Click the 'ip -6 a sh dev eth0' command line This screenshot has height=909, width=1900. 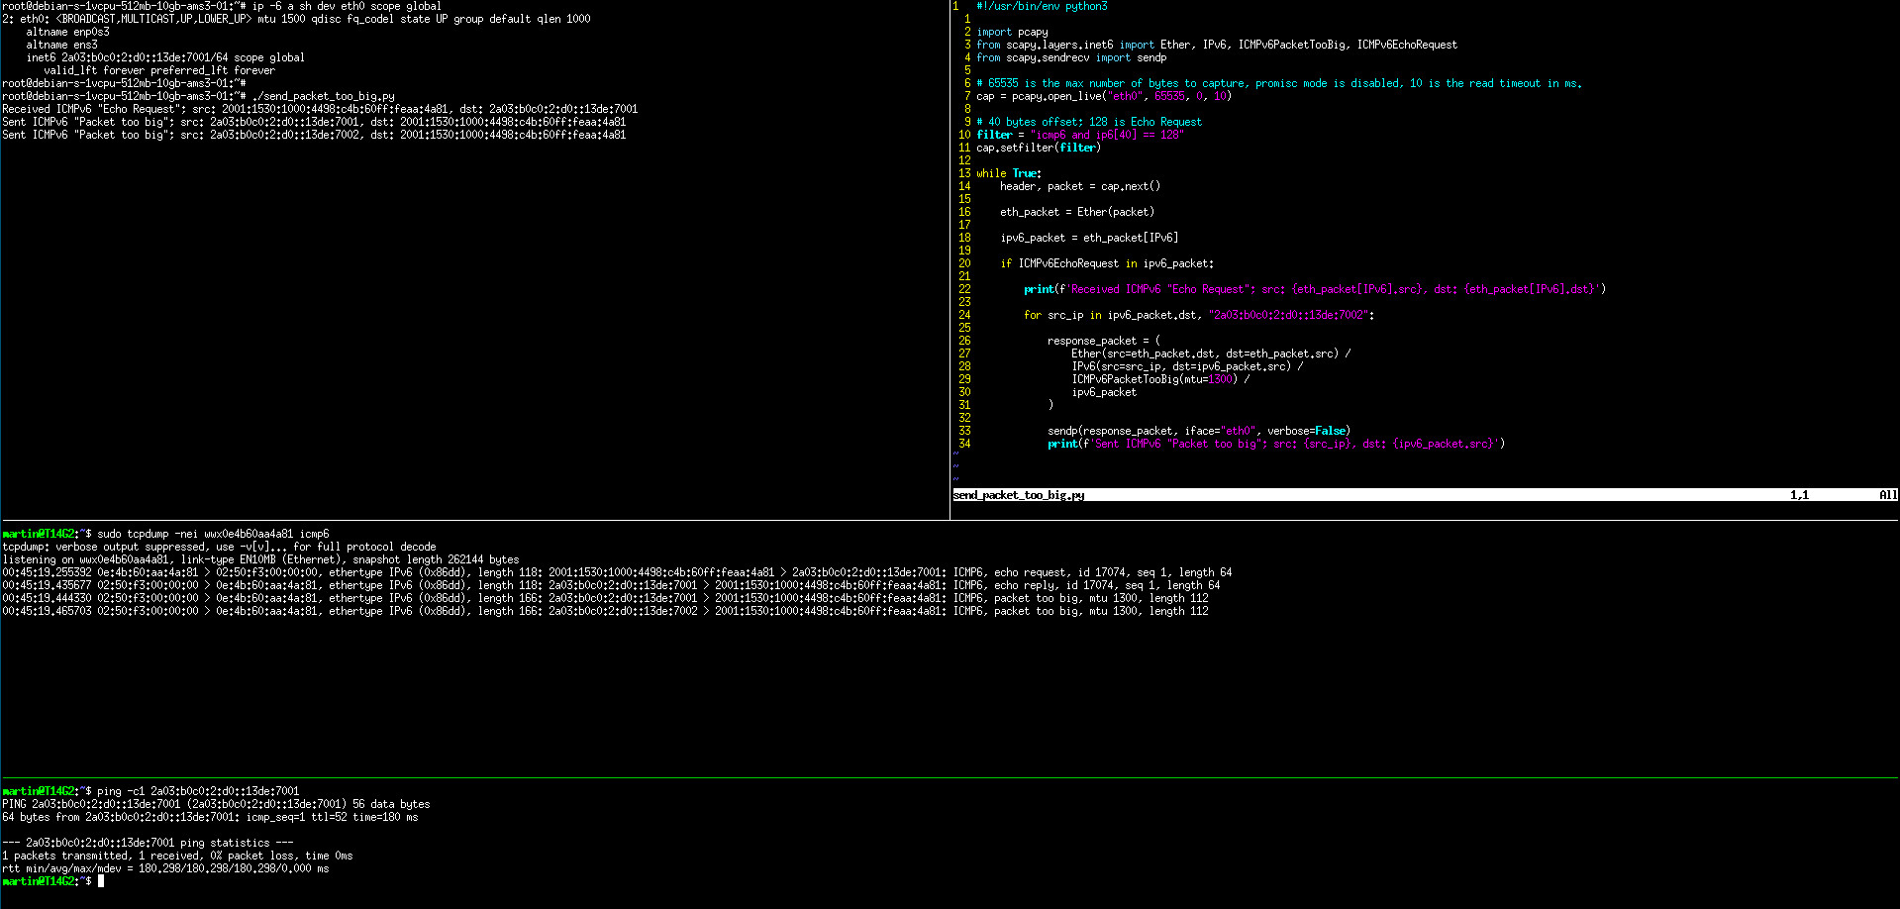click(x=347, y=7)
